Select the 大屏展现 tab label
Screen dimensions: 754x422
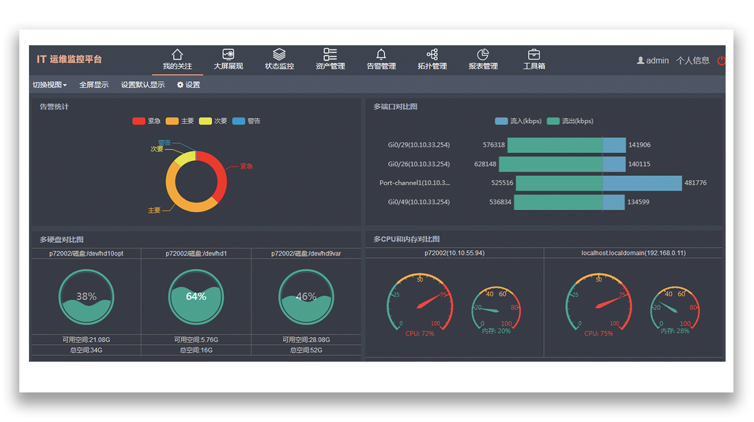[x=228, y=66]
